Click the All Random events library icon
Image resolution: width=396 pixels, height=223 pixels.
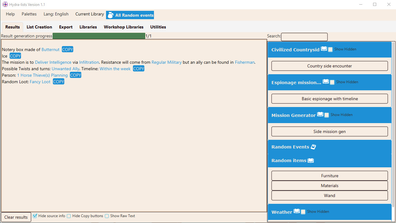click(110, 15)
